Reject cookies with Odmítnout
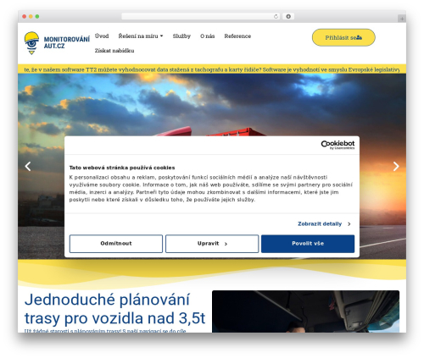 pyautogui.click(x=116, y=244)
